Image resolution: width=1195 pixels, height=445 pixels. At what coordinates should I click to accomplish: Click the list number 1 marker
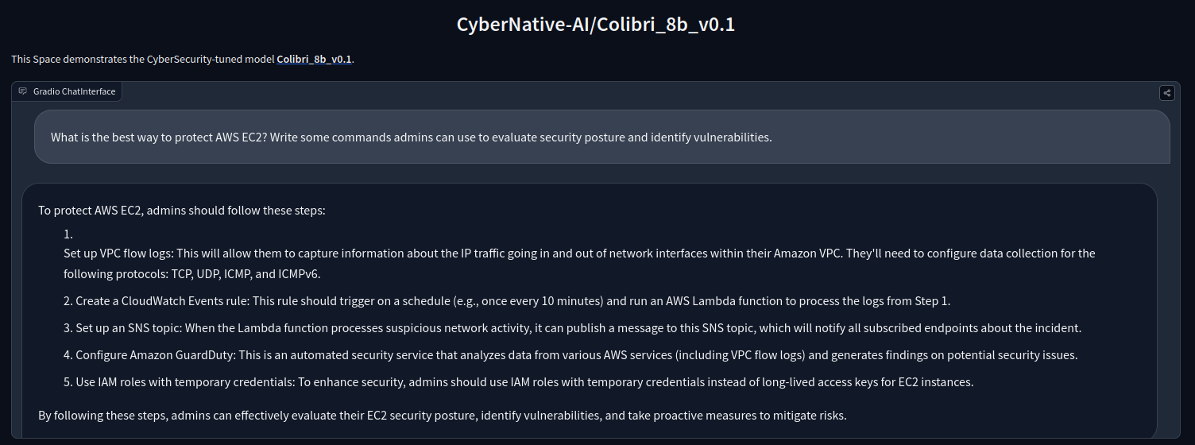click(x=68, y=234)
